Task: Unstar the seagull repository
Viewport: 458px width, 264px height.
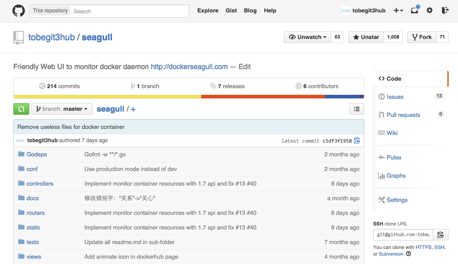Action: coord(366,37)
